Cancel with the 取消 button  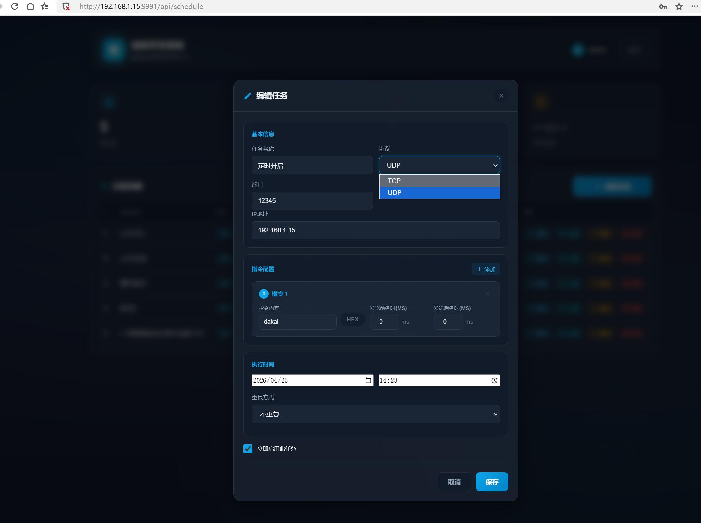tap(454, 482)
